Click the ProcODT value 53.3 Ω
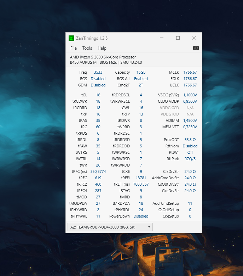Image resolution: width=243 pixels, height=276 pixels. (190, 140)
